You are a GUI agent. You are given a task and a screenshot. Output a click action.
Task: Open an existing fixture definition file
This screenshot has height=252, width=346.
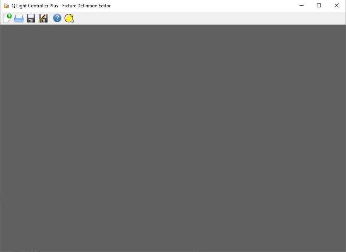[x=19, y=18]
